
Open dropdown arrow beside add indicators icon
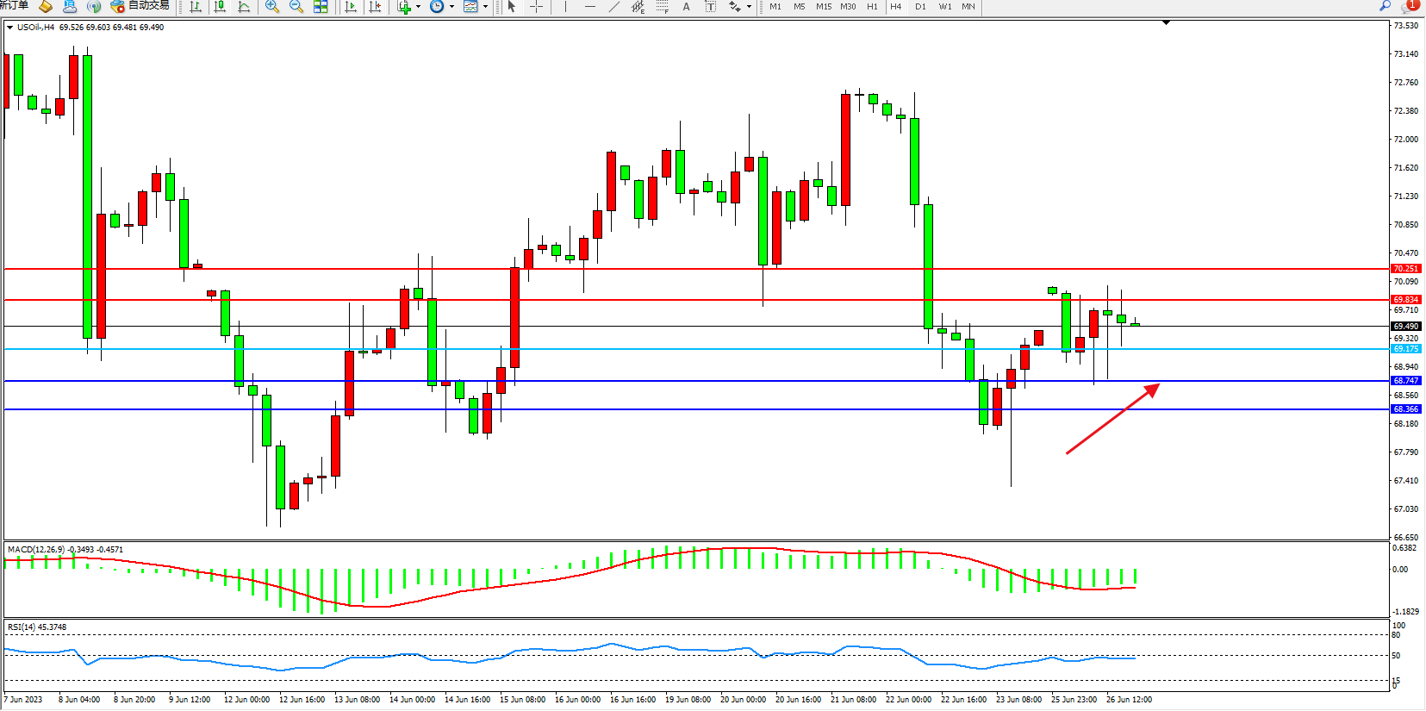(419, 7)
